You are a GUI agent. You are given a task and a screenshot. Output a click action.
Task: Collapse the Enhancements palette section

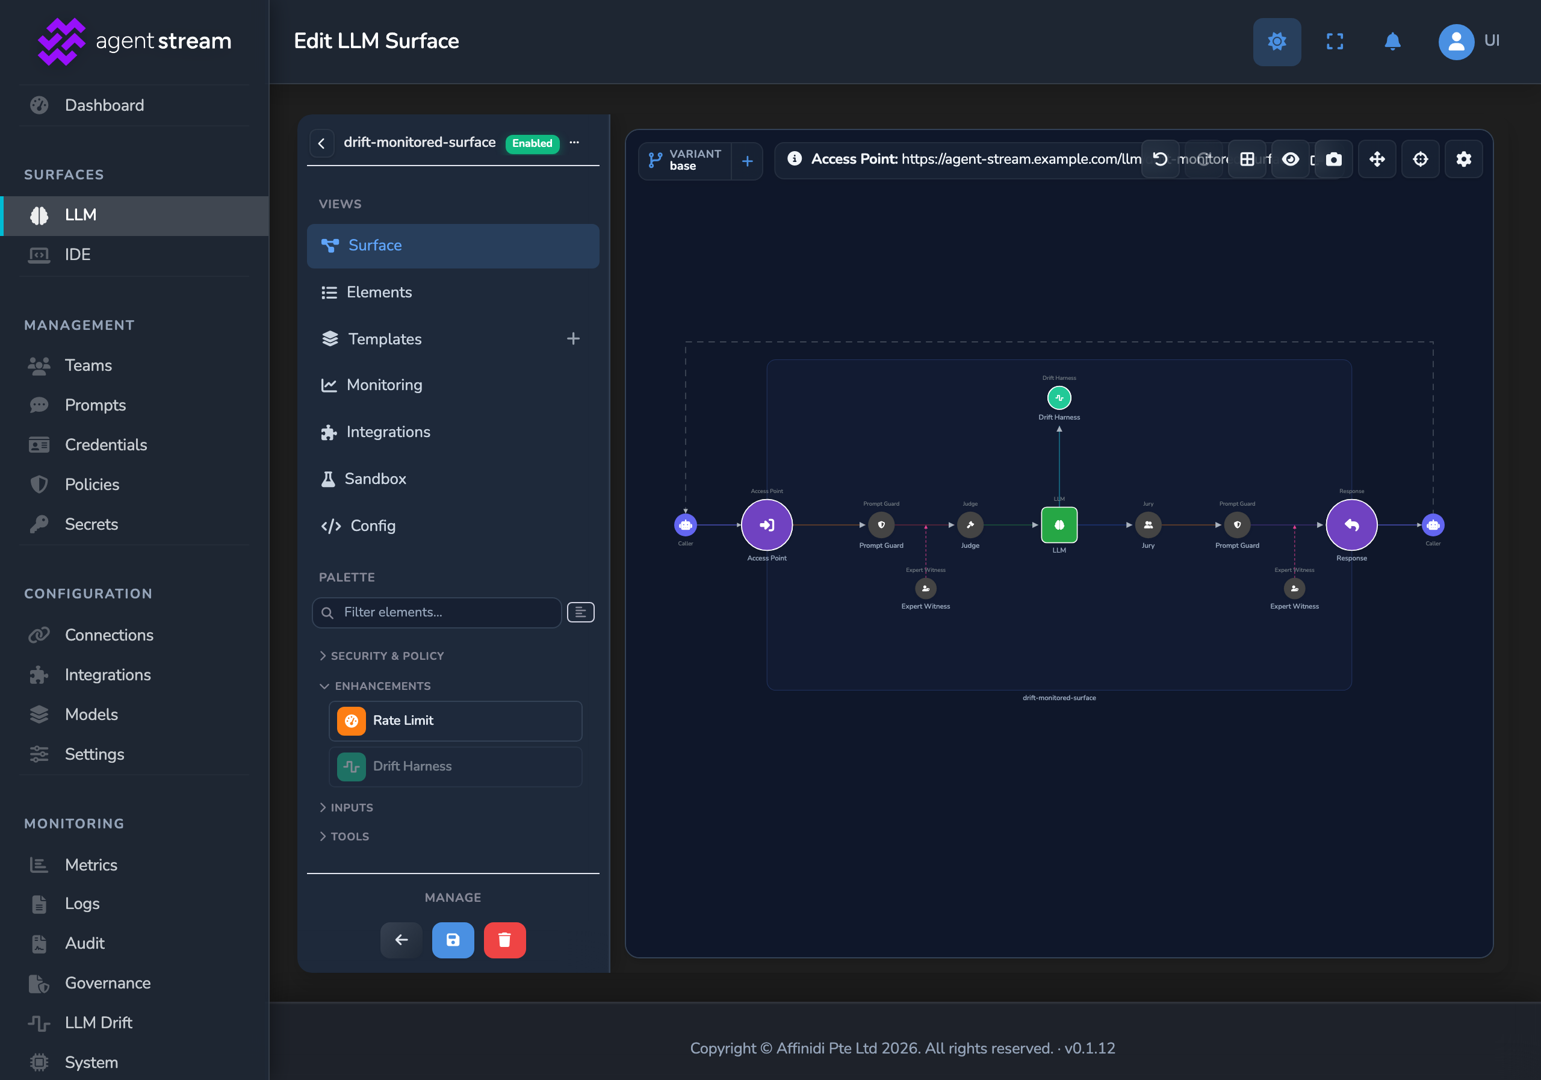coord(375,686)
